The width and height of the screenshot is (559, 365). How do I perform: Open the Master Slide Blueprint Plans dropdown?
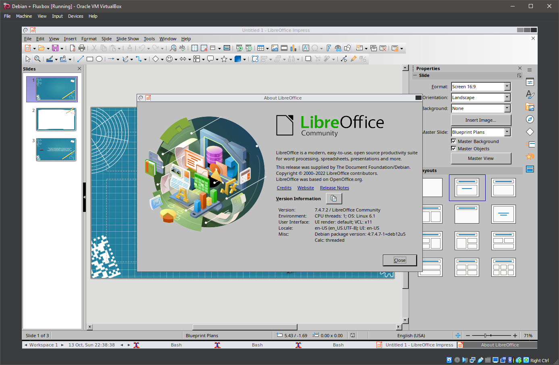507,132
